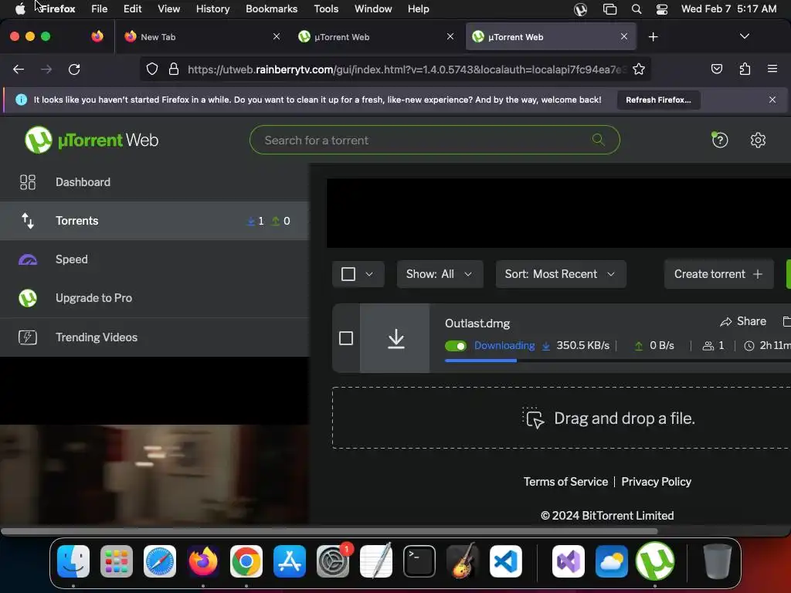Open Launchpad from the Dock

coord(117,561)
